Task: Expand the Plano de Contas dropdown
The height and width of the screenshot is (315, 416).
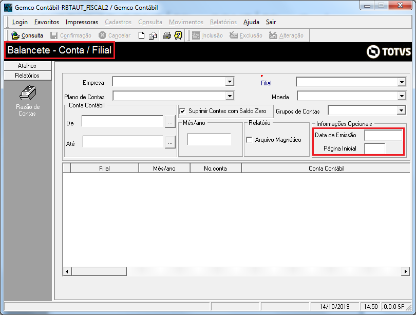Action: click(230, 96)
